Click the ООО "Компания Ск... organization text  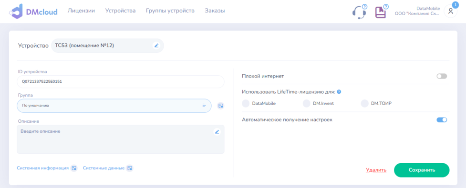[x=417, y=14]
